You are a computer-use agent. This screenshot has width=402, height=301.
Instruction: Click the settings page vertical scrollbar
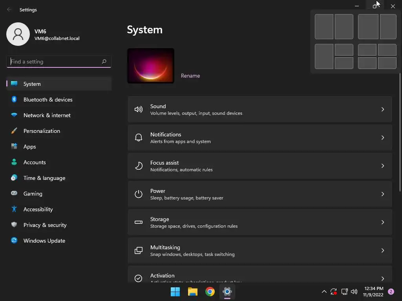pyautogui.click(x=400, y=132)
